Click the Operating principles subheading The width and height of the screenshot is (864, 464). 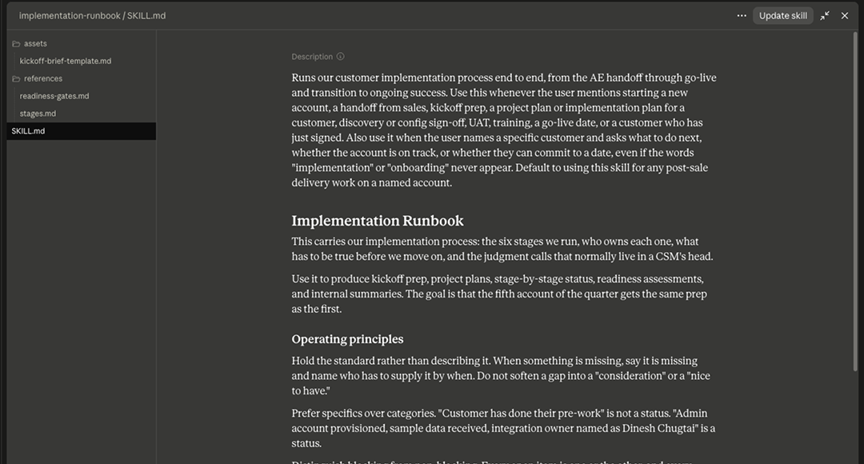[347, 339]
